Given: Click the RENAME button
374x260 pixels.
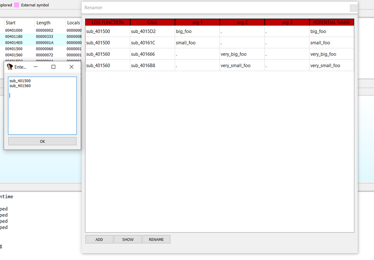Looking at the screenshot, I should 156,240.
